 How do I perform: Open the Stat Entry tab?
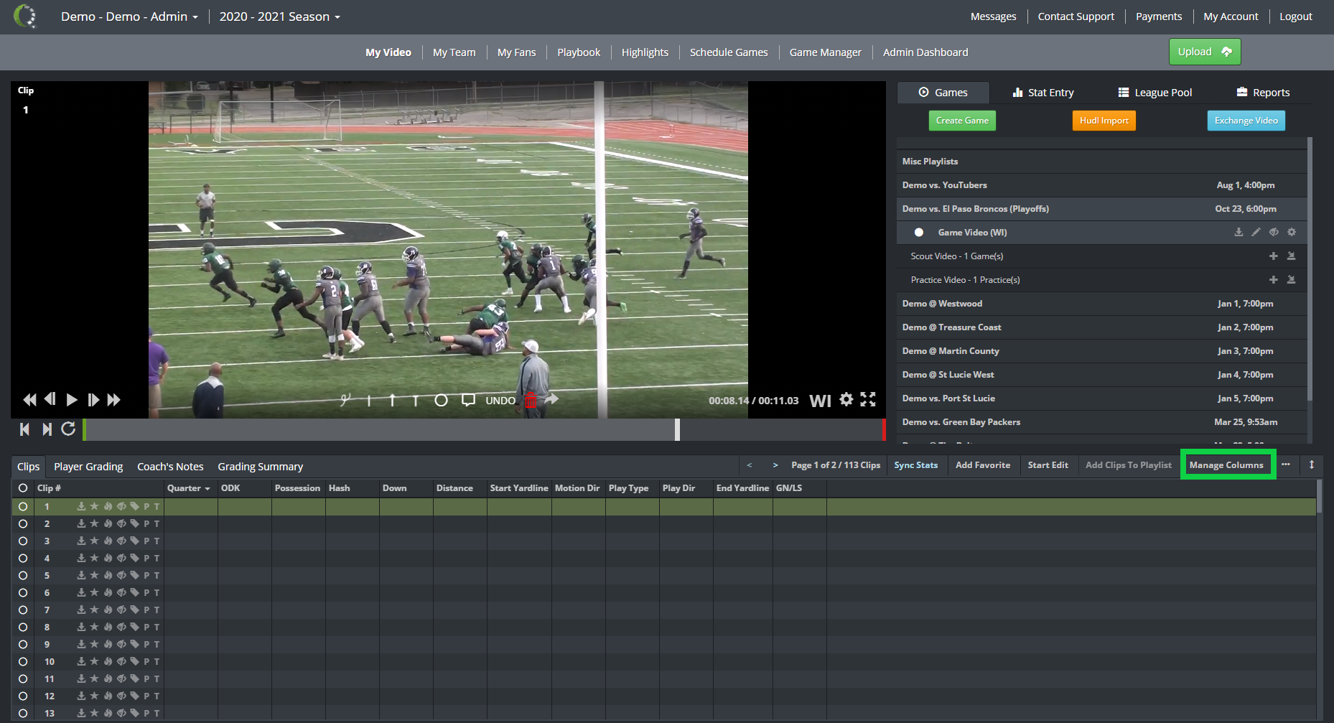pyautogui.click(x=1043, y=93)
